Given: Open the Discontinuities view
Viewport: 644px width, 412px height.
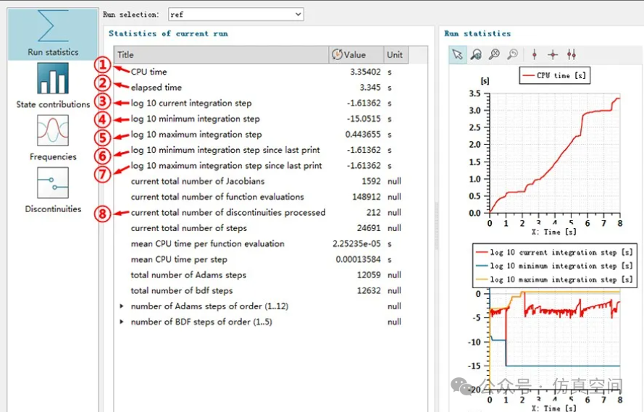Looking at the screenshot, I should [x=52, y=190].
